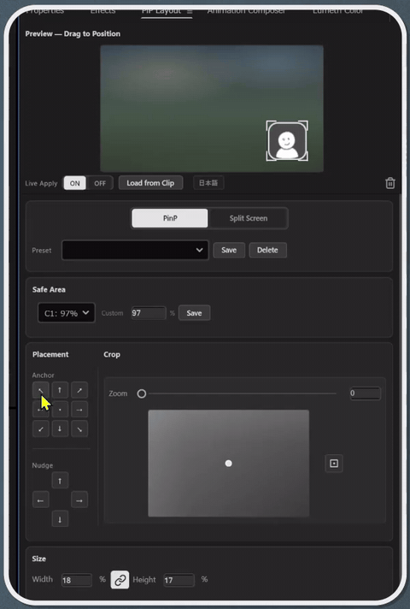
Task: Set anchor to middle-right arrow
Action: point(79,410)
